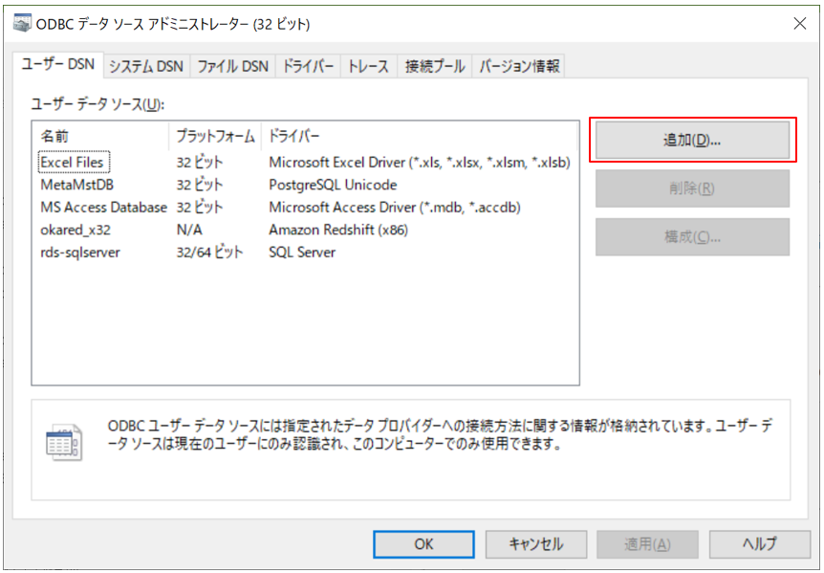Sort by the ドライバー column header
The height and width of the screenshot is (573, 824).
(420, 137)
